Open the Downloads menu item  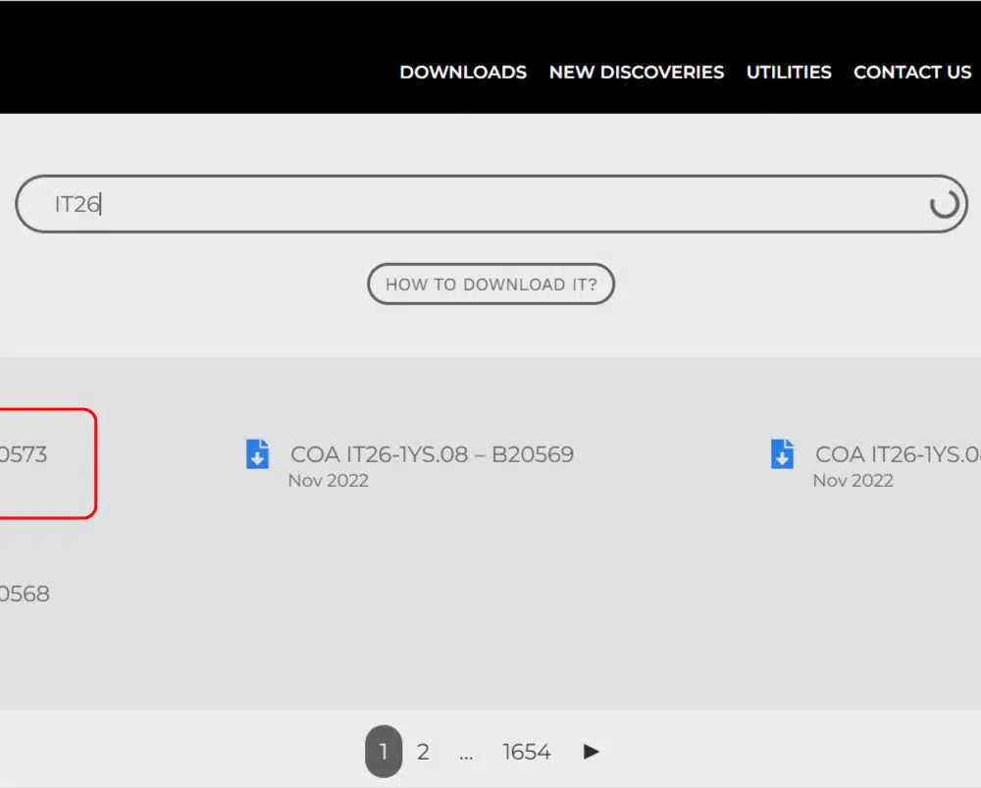point(463,73)
